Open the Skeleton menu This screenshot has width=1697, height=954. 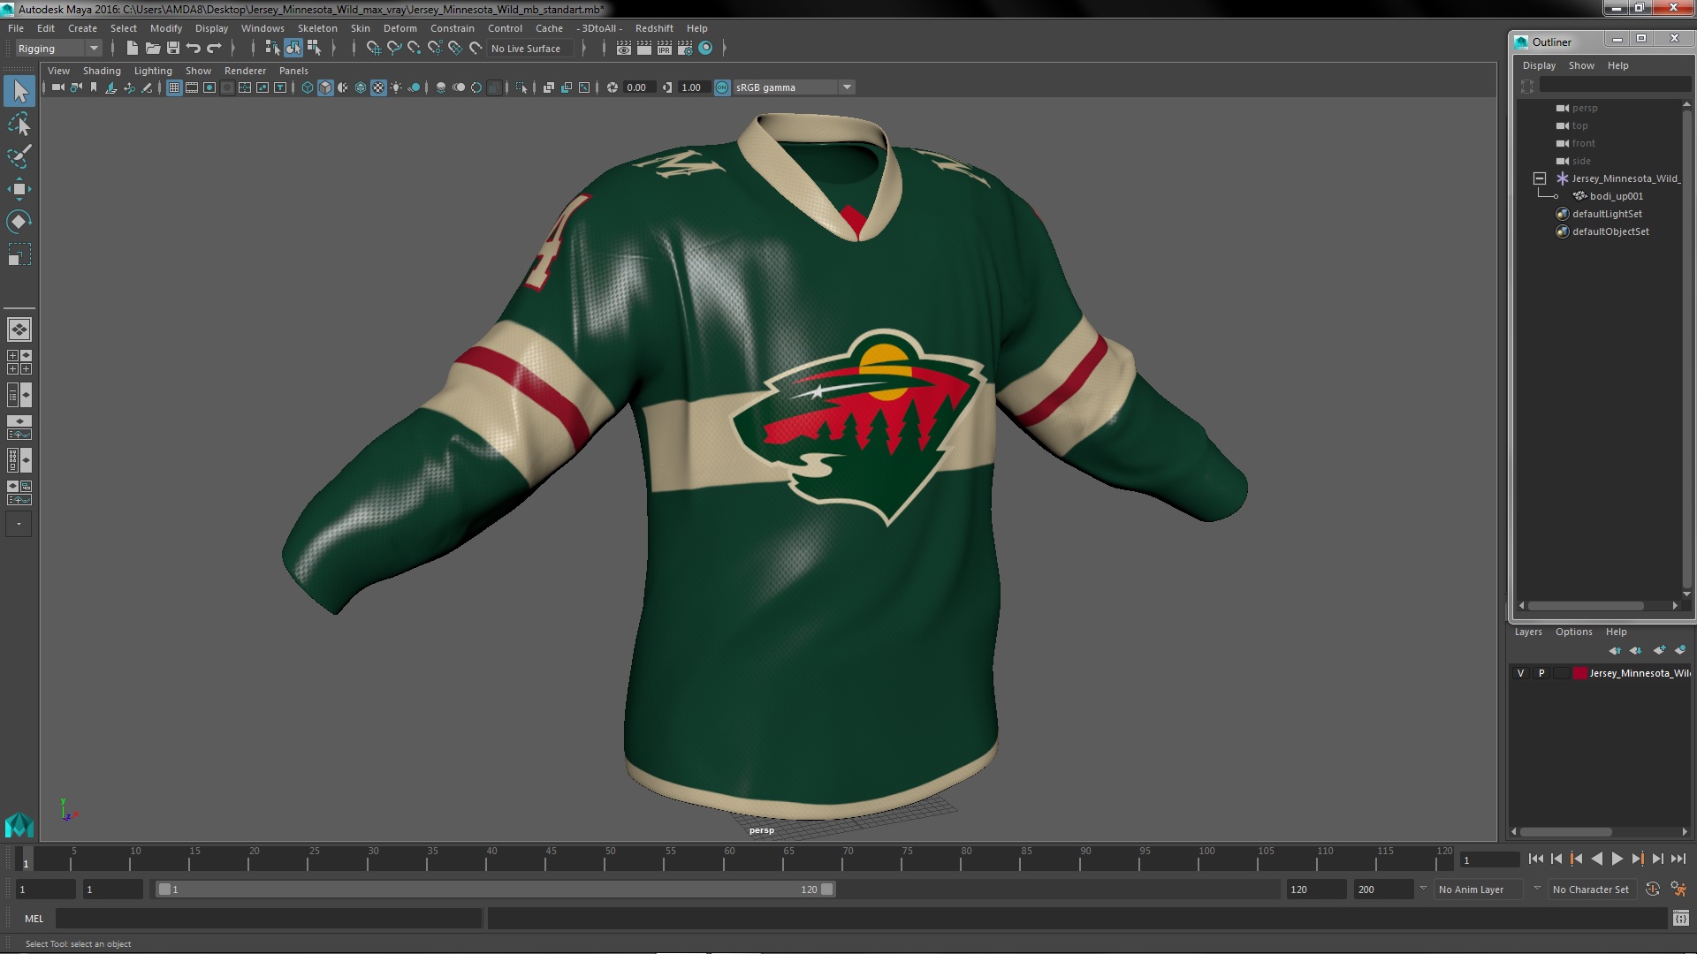[317, 28]
